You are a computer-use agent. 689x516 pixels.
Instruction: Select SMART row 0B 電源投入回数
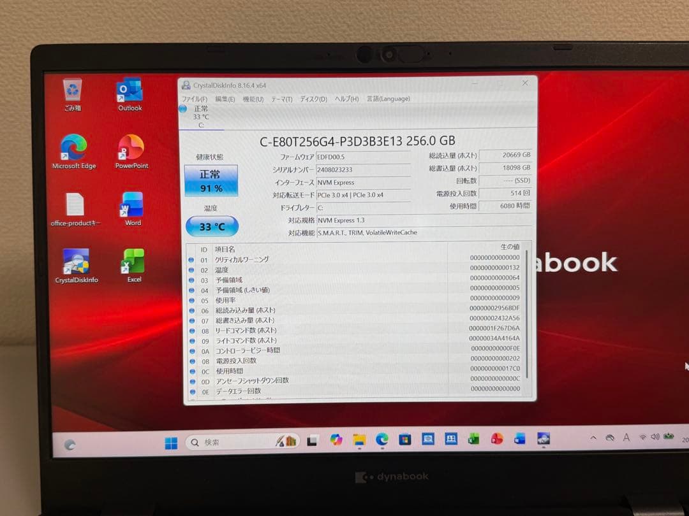click(x=354, y=361)
